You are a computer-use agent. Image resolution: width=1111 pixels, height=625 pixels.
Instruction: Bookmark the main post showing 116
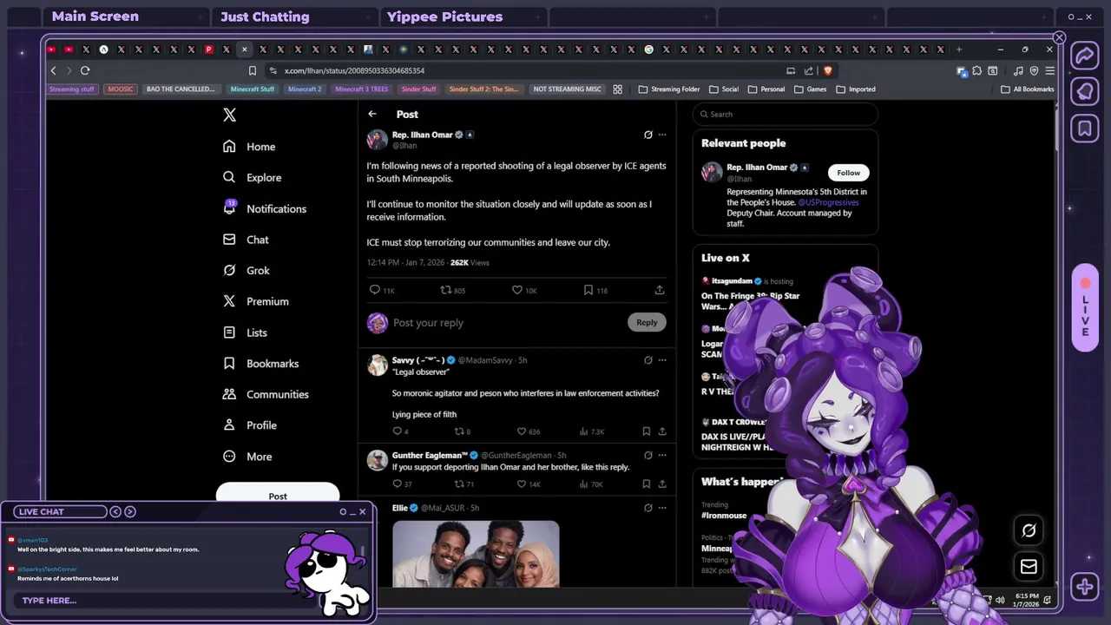point(588,290)
